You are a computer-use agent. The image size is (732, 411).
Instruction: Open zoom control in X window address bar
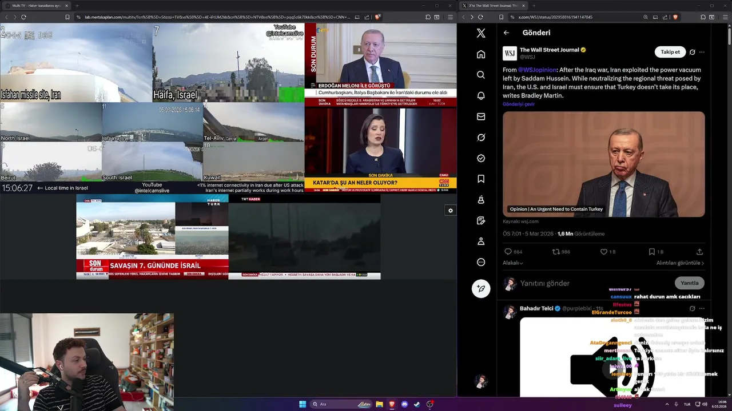[646, 17]
